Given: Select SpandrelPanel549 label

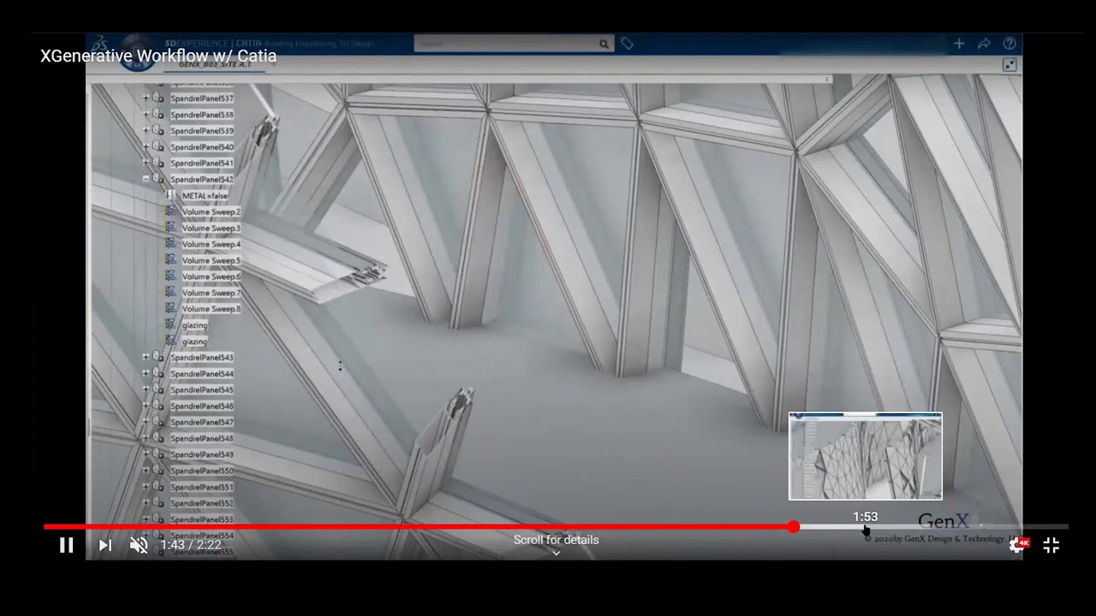Looking at the screenshot, I should click(202, 455).
